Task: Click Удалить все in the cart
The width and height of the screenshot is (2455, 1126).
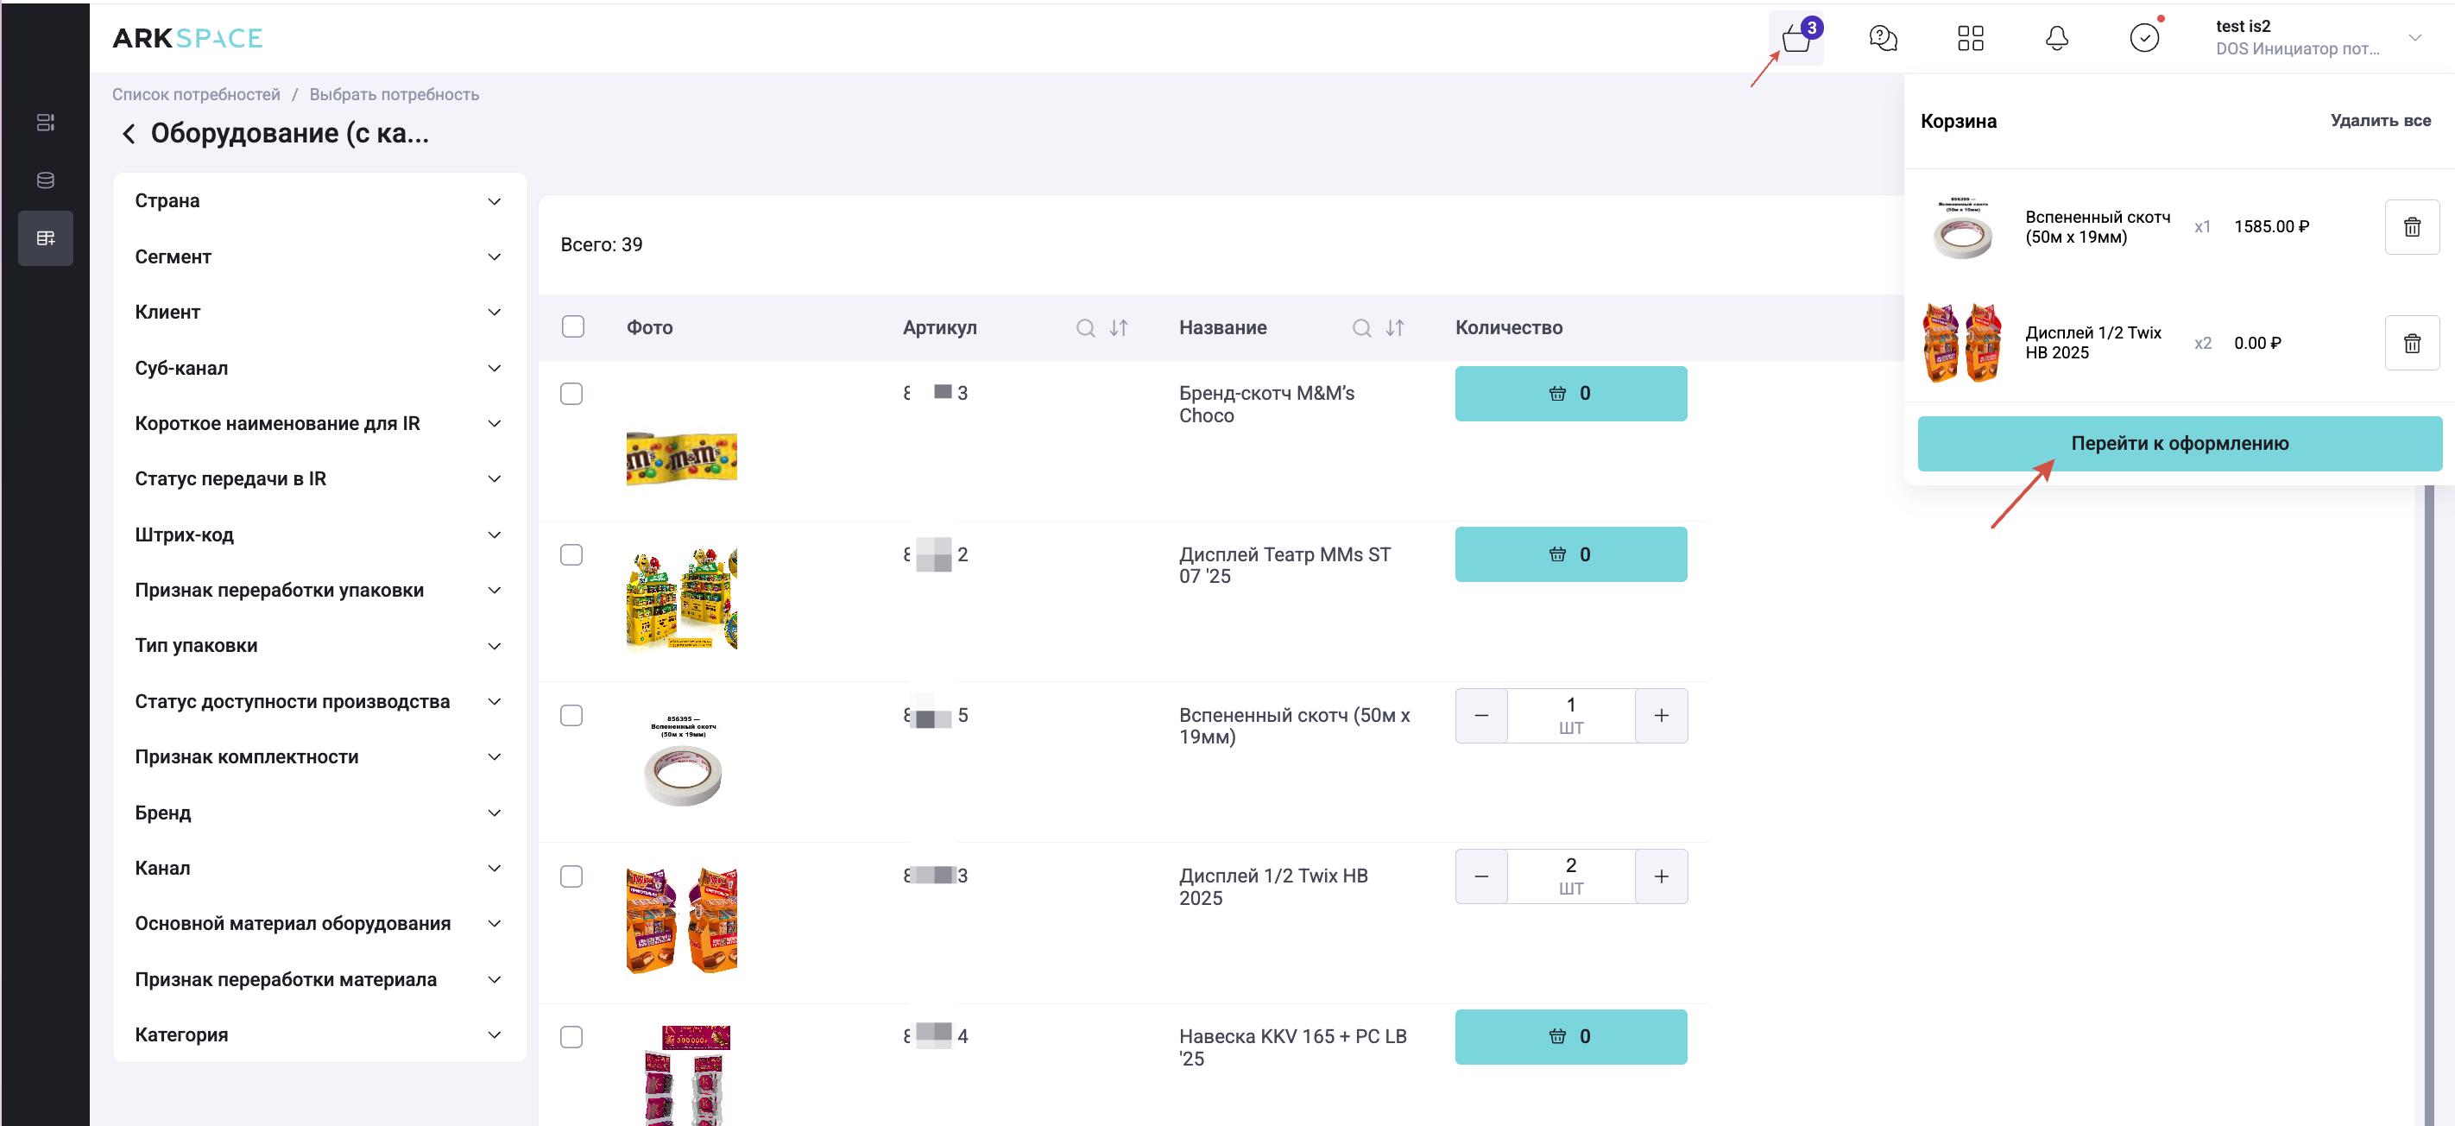Action: point(2380,120)
